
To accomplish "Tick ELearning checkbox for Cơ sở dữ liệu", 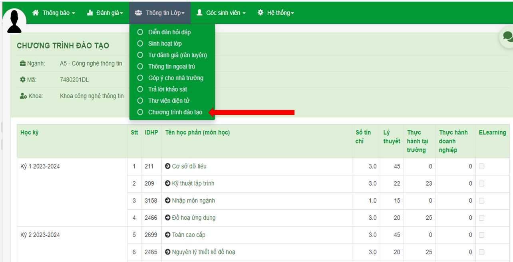I will [481, 167].
